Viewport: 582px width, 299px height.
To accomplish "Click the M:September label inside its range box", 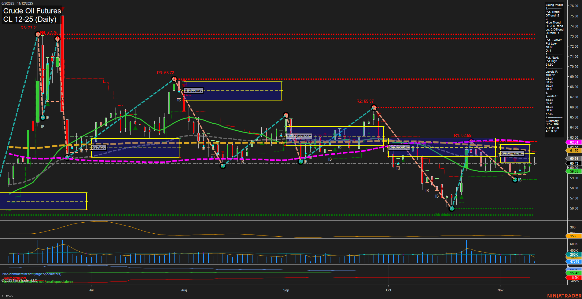I will click(298, 136).
